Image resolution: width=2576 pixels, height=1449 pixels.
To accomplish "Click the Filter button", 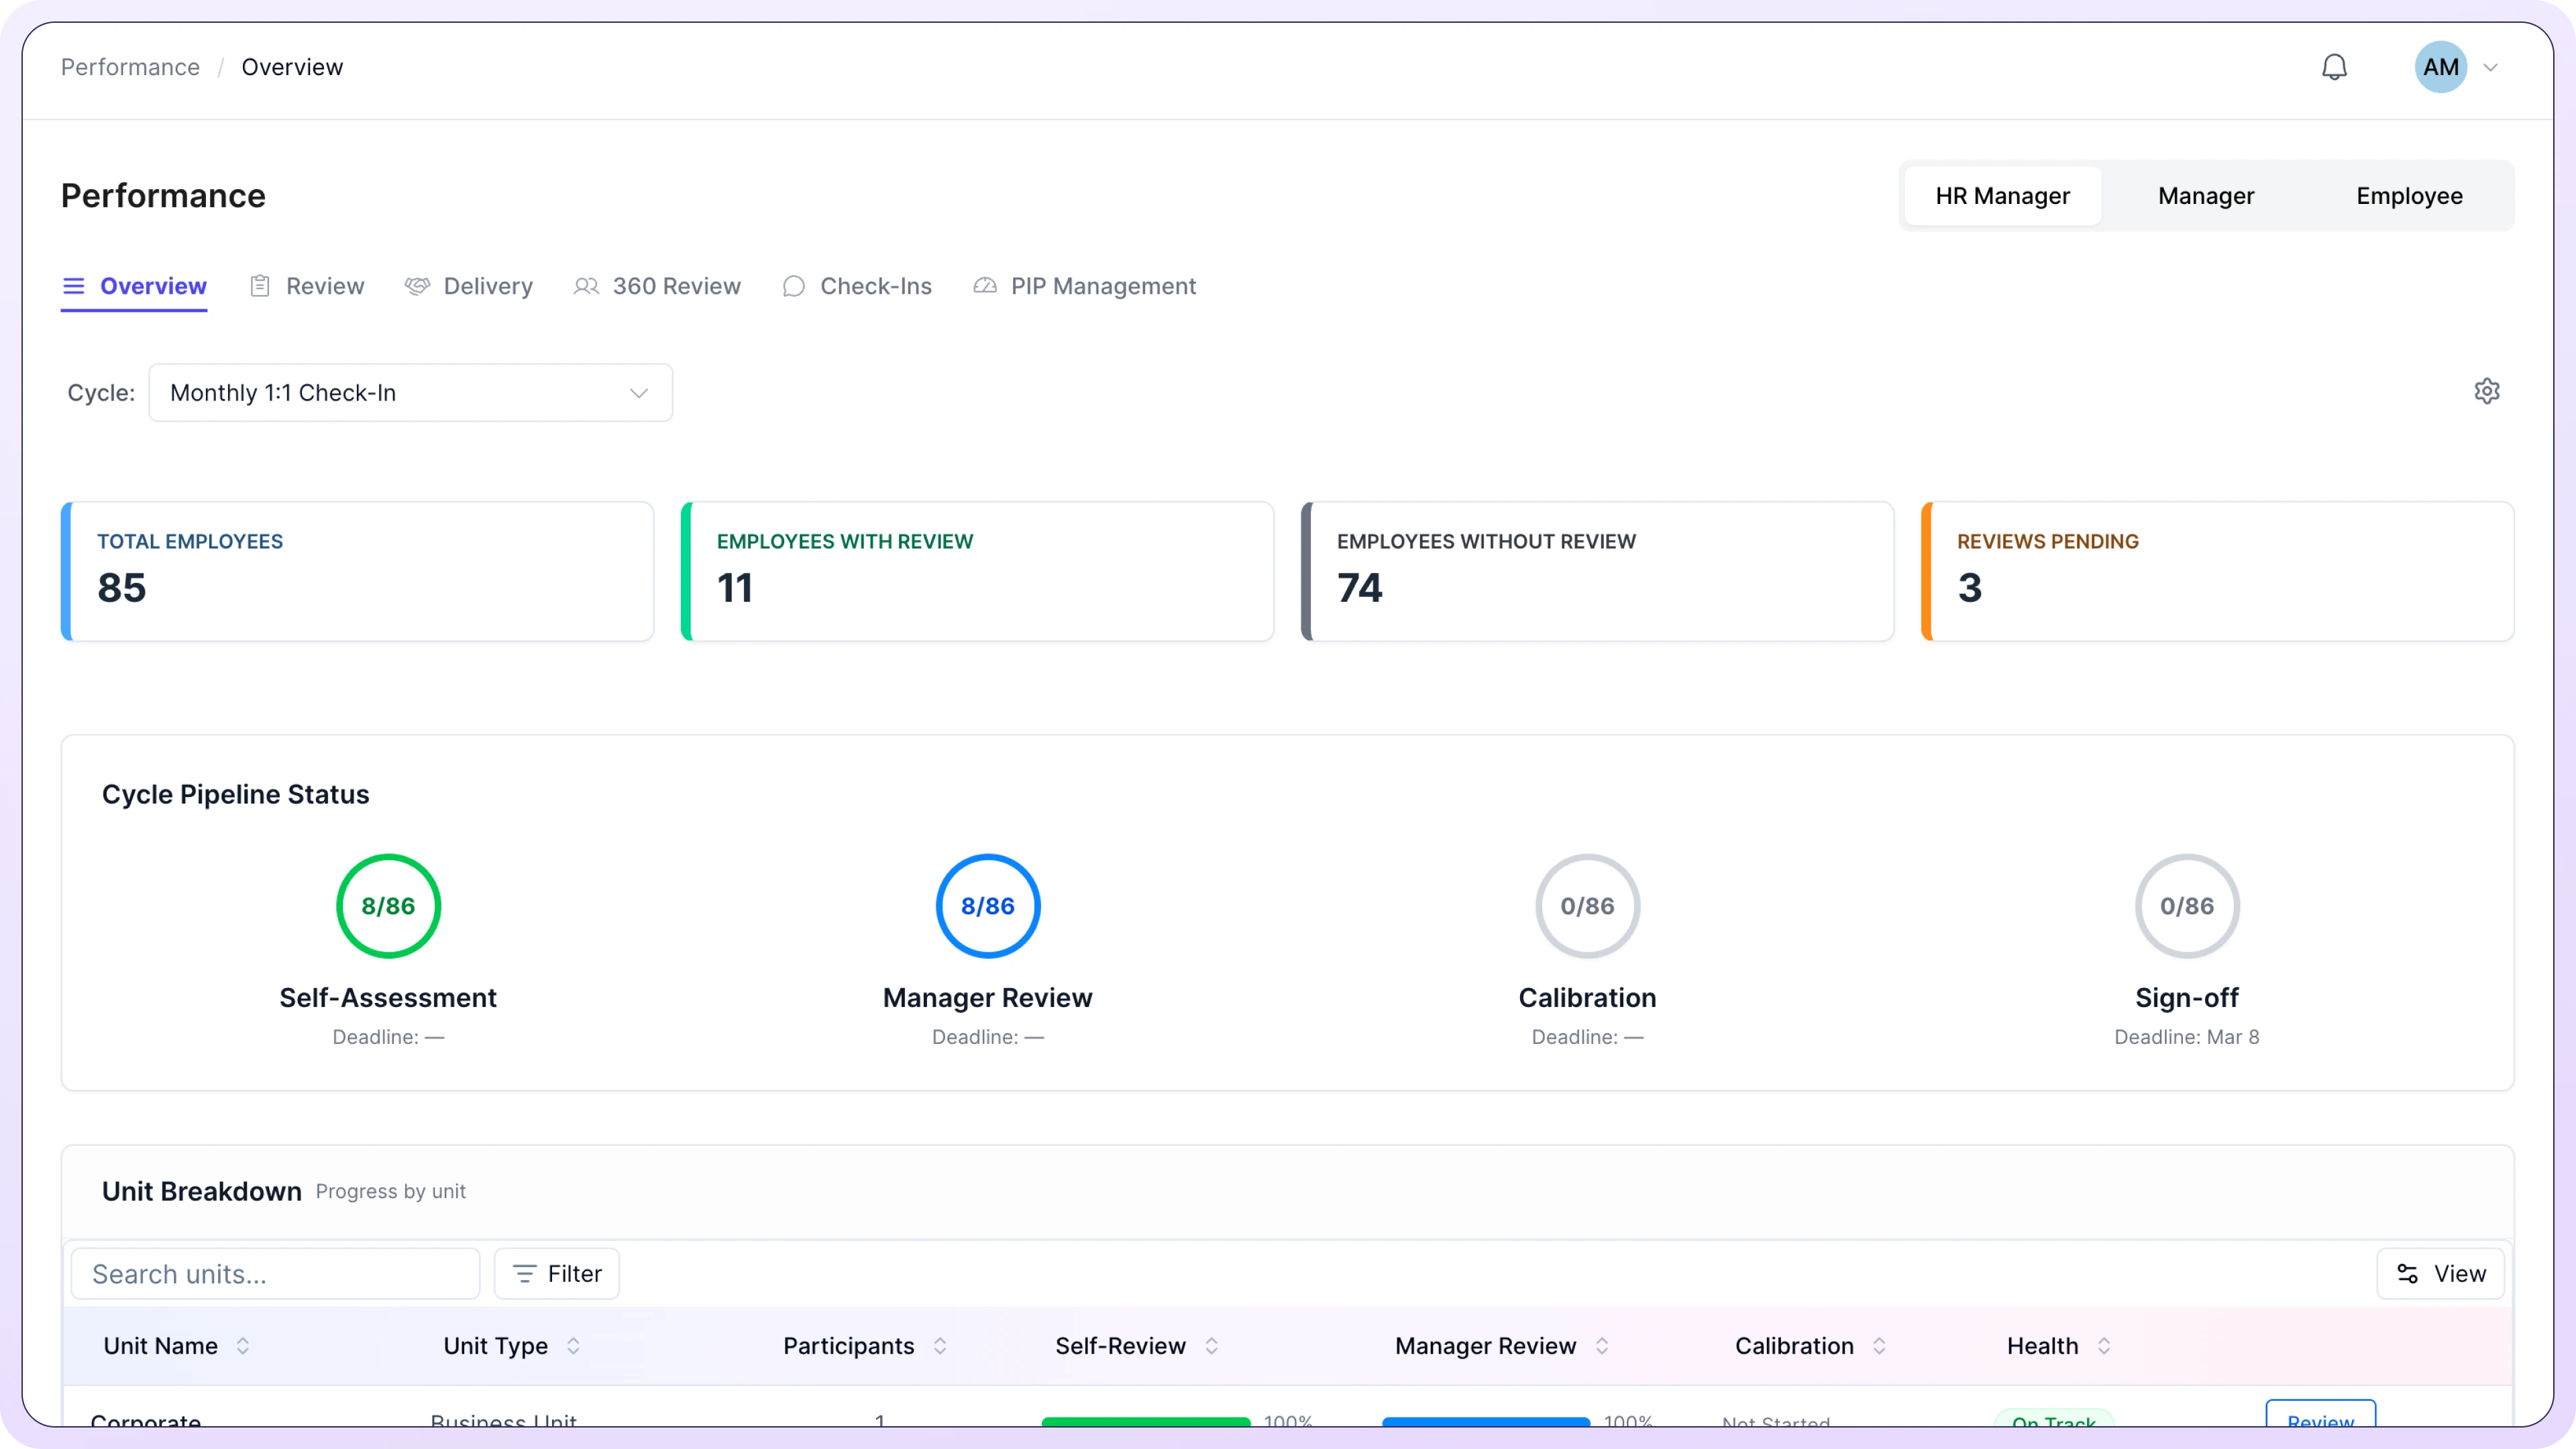I will coord(557,1274).
